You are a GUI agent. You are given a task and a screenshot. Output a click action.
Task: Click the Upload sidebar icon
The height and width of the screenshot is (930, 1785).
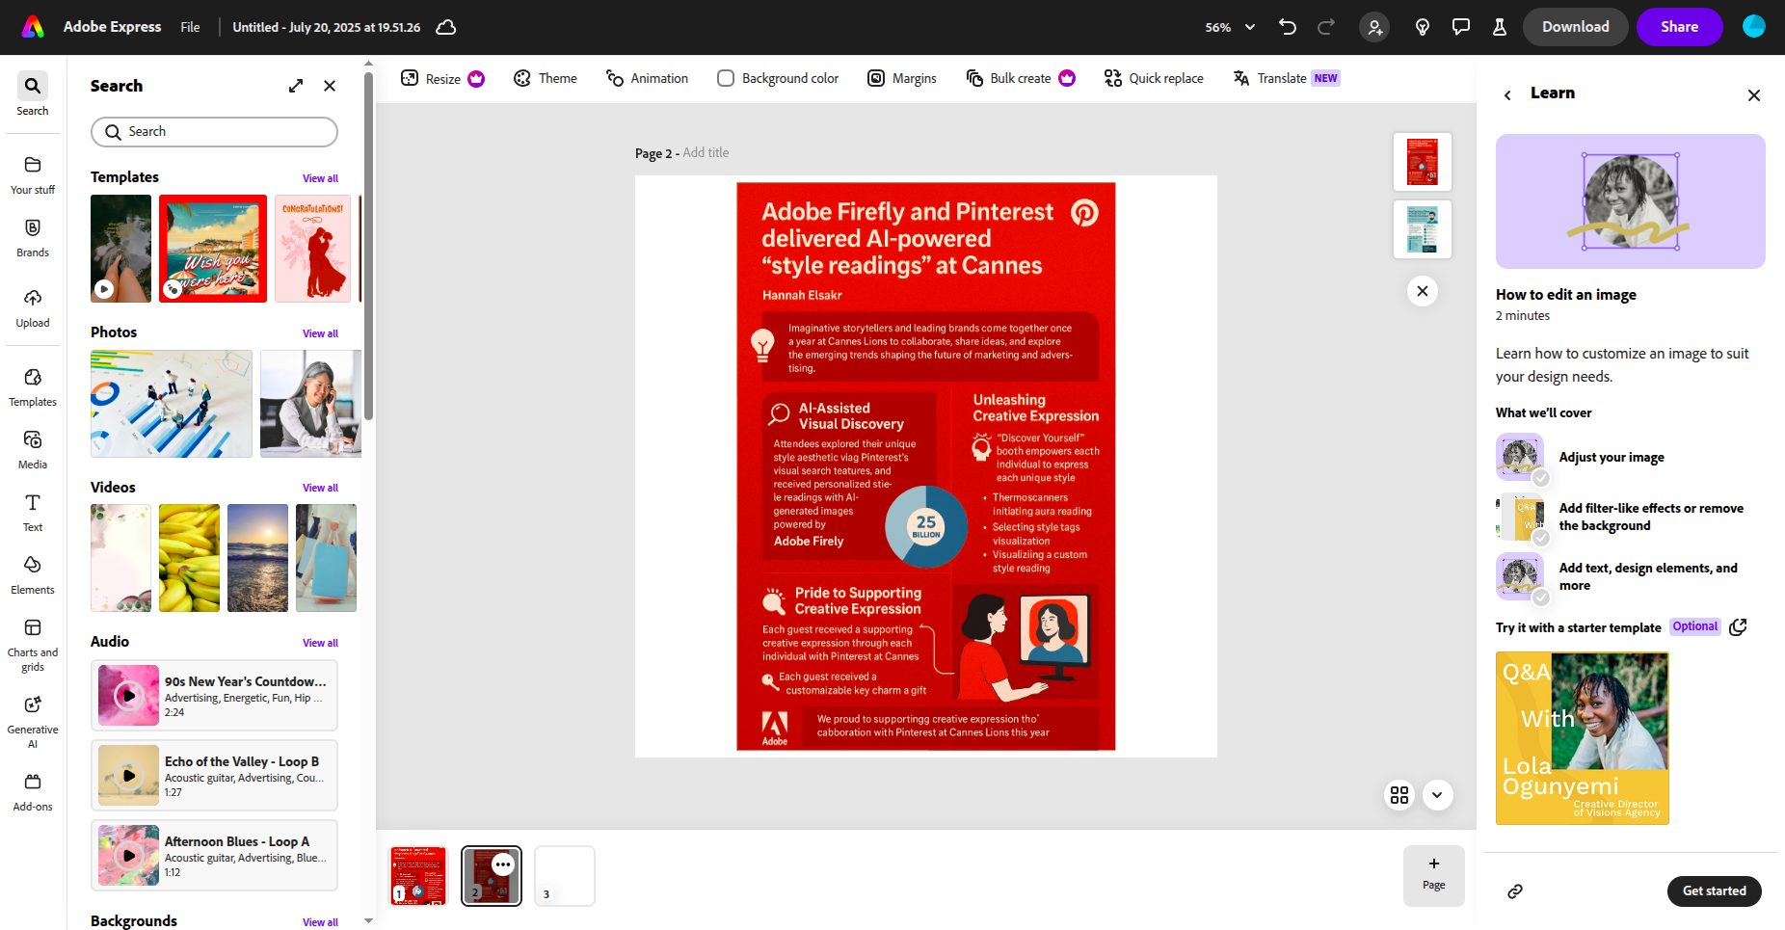(33, 307)
